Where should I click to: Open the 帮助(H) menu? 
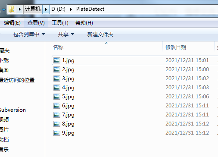(x=84, y=23)
